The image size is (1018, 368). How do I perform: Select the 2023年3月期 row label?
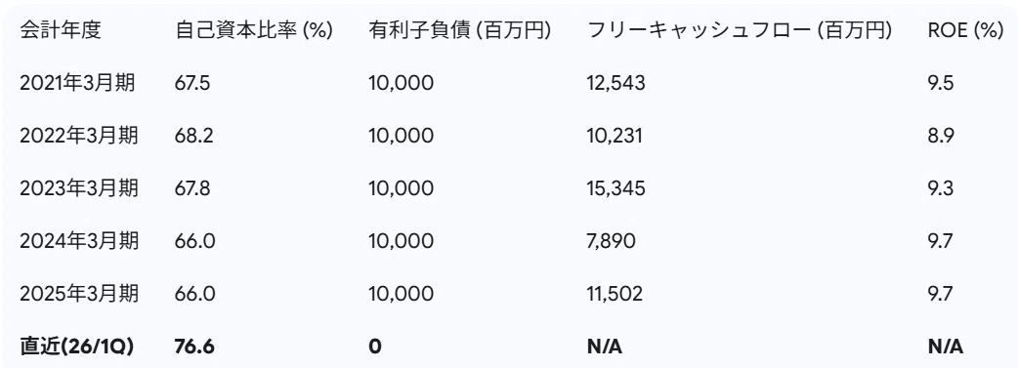point(78,188)
